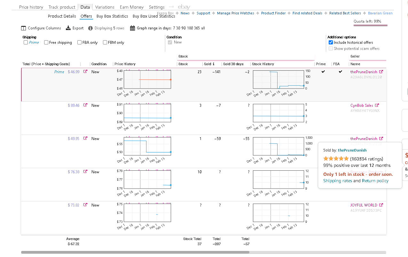Open Configure Columns table icon
The width and height of the screenshot is (408, 257).
tap(23, 28)
